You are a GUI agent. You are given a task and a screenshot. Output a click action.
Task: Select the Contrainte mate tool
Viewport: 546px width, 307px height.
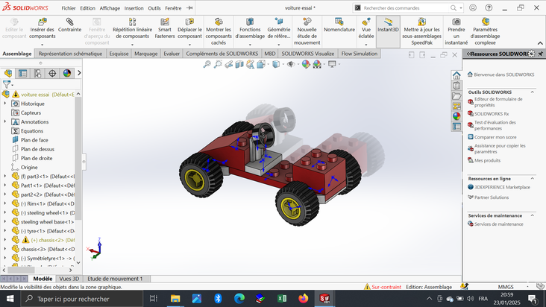69,22
